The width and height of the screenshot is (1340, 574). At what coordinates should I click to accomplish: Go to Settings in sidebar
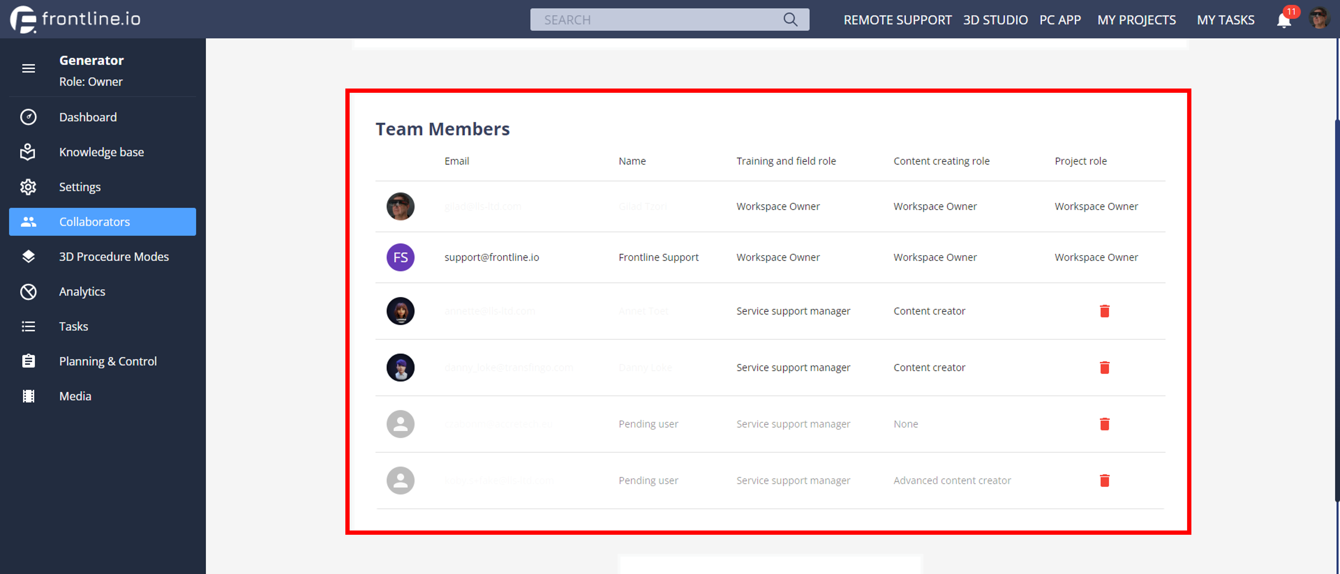click(x=79, y=187)
